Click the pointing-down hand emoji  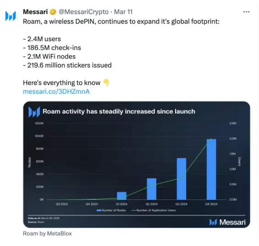pyautogui.click(x=106, y=83)
